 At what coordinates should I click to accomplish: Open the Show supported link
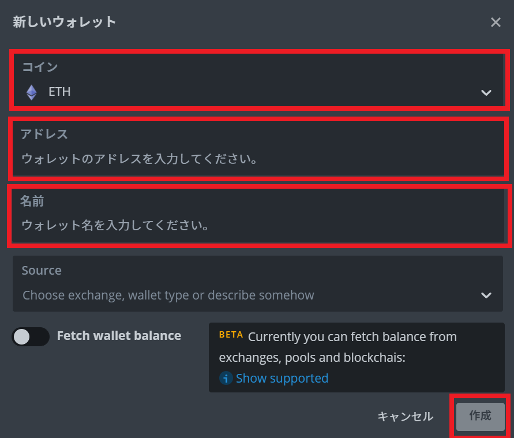pyautogui.click(x=282, y=379)
